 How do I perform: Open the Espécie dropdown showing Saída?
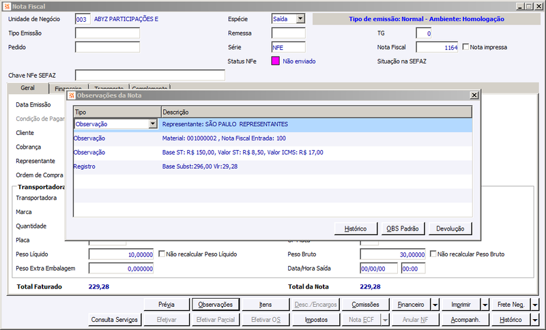300,19
